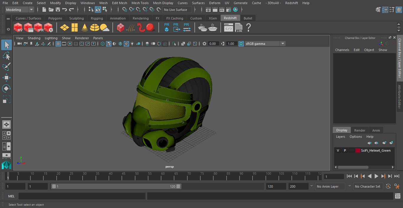Click the Redshift help question mark icon
The width and height of the screenshot is (403, 208).
coord(248,28)
